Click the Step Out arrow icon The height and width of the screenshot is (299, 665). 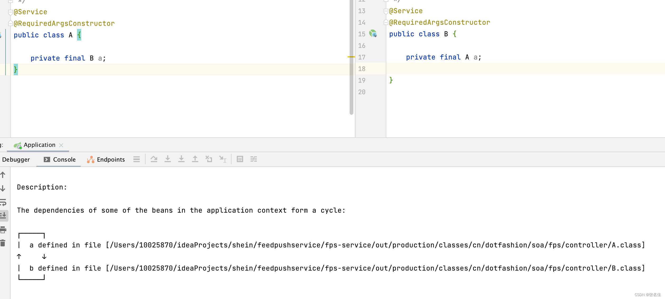pyautogui.click(x=195, y=159)
